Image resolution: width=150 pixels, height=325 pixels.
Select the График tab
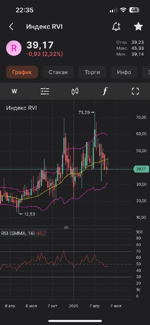click(22, 72)
